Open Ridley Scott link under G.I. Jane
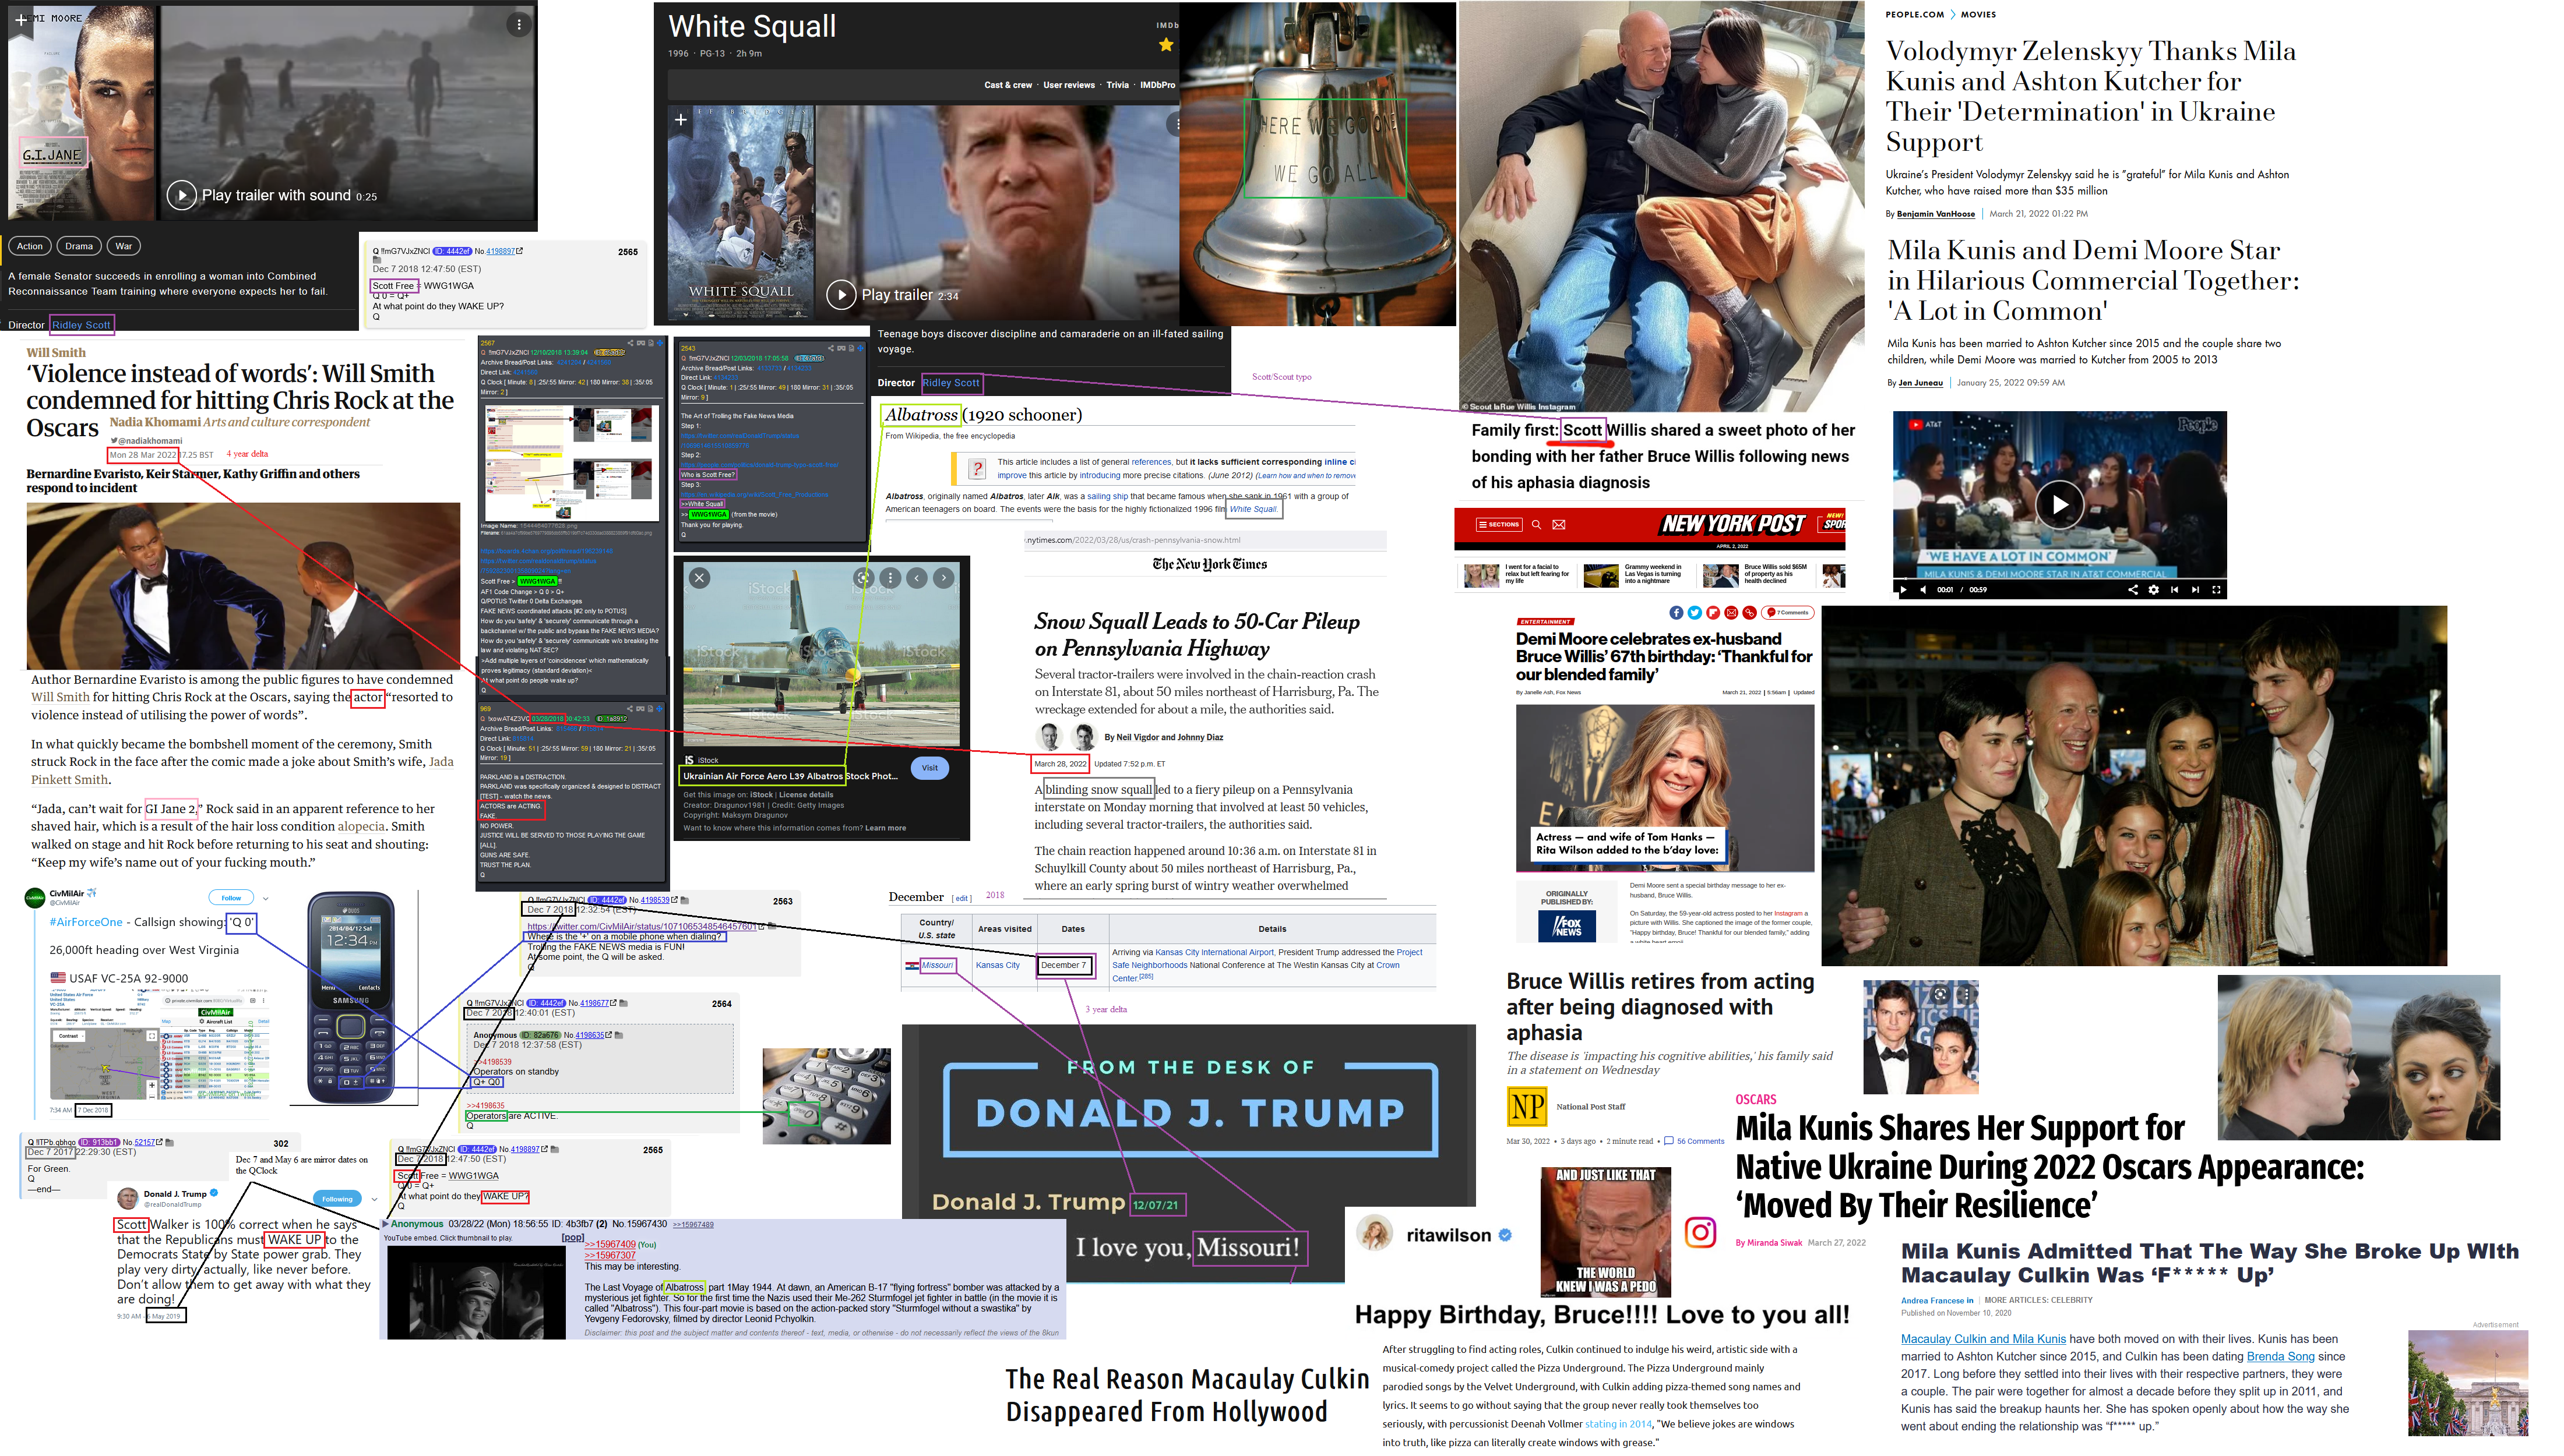The width and height of the screenshot is (2564, 1456). coord(81,325)
